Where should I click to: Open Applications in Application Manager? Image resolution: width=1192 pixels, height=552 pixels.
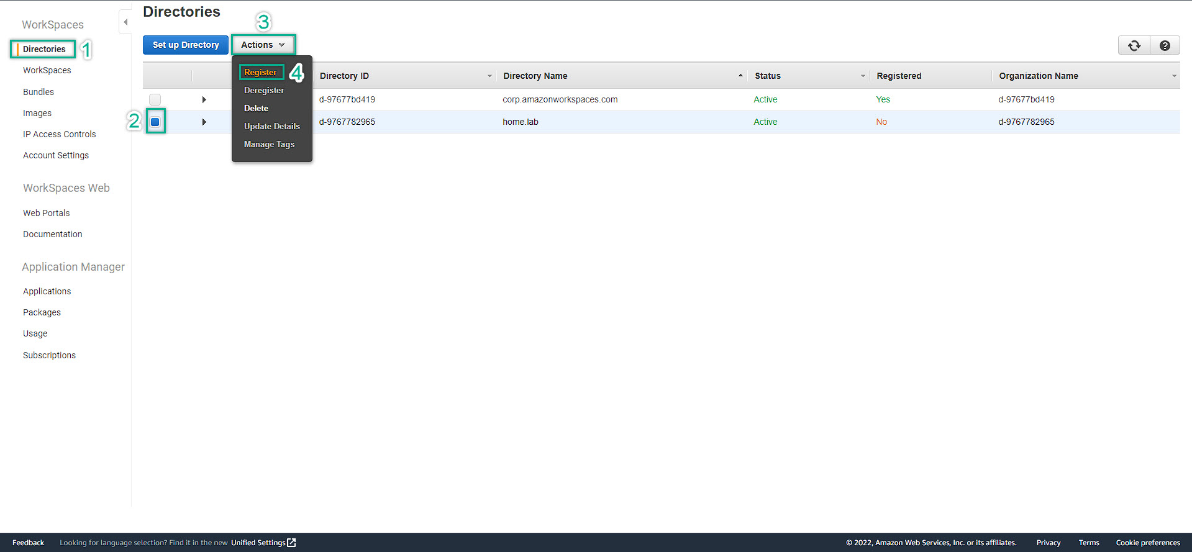[x=47, y=291]
